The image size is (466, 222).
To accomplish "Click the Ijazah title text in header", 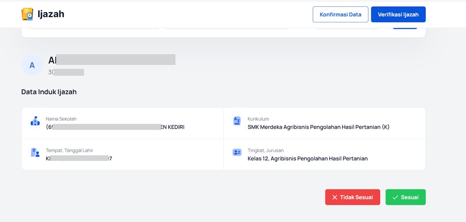I will point(51,14).
